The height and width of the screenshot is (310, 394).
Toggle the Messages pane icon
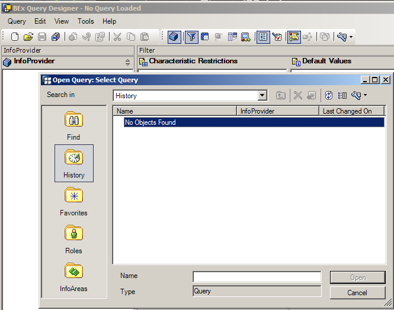[x=294, y=37]
